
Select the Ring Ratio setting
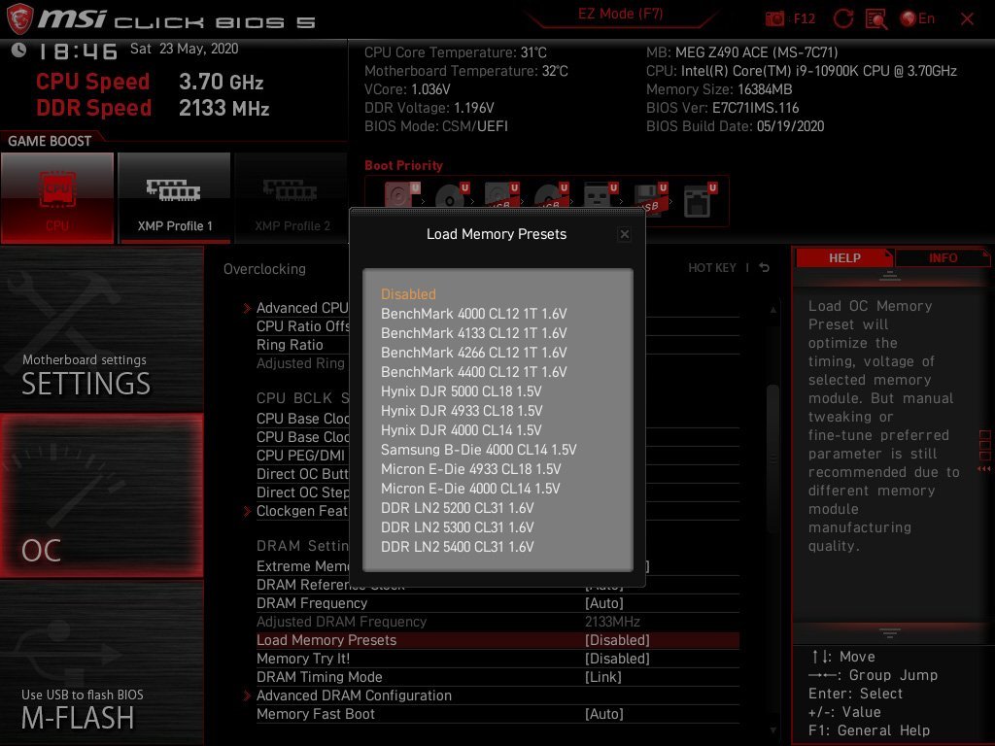290,345
